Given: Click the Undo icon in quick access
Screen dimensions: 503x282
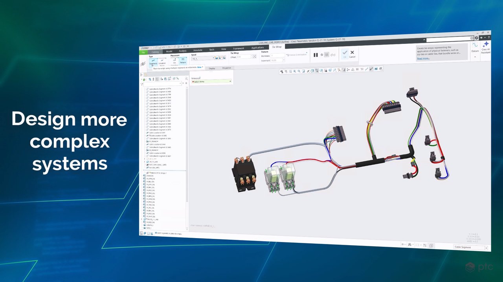Looking at the screenshot, I should [164, 47].
